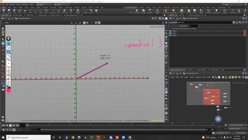Jump to first frame button
The height and width of the screenshot is (140, 248).
(x=3, y=125)
